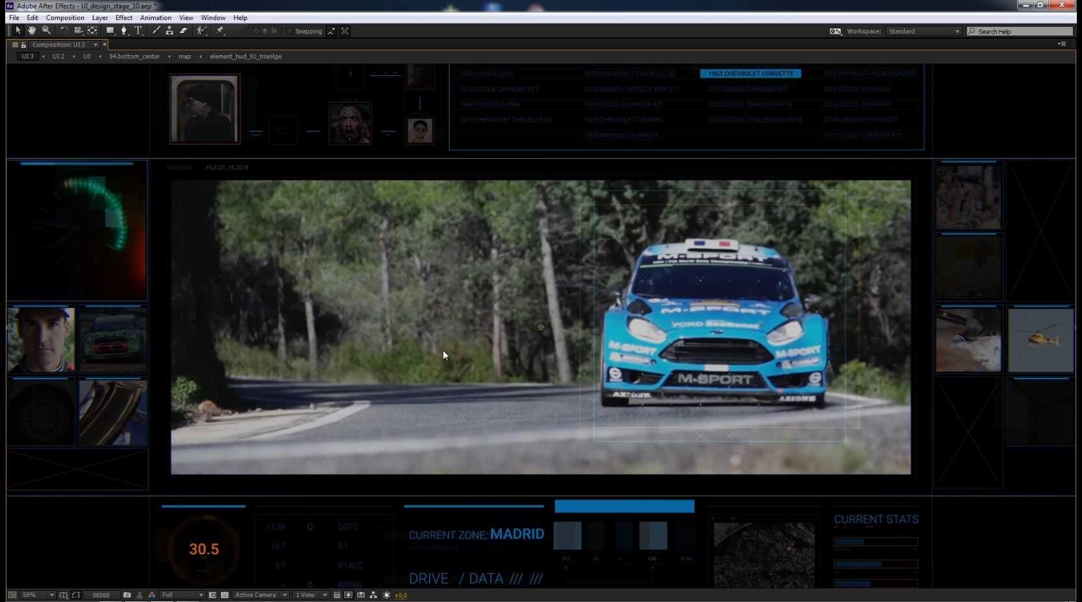Navigate to the map composition breadcrumb
The image size is (1082, 602).
tap(185, 56)
